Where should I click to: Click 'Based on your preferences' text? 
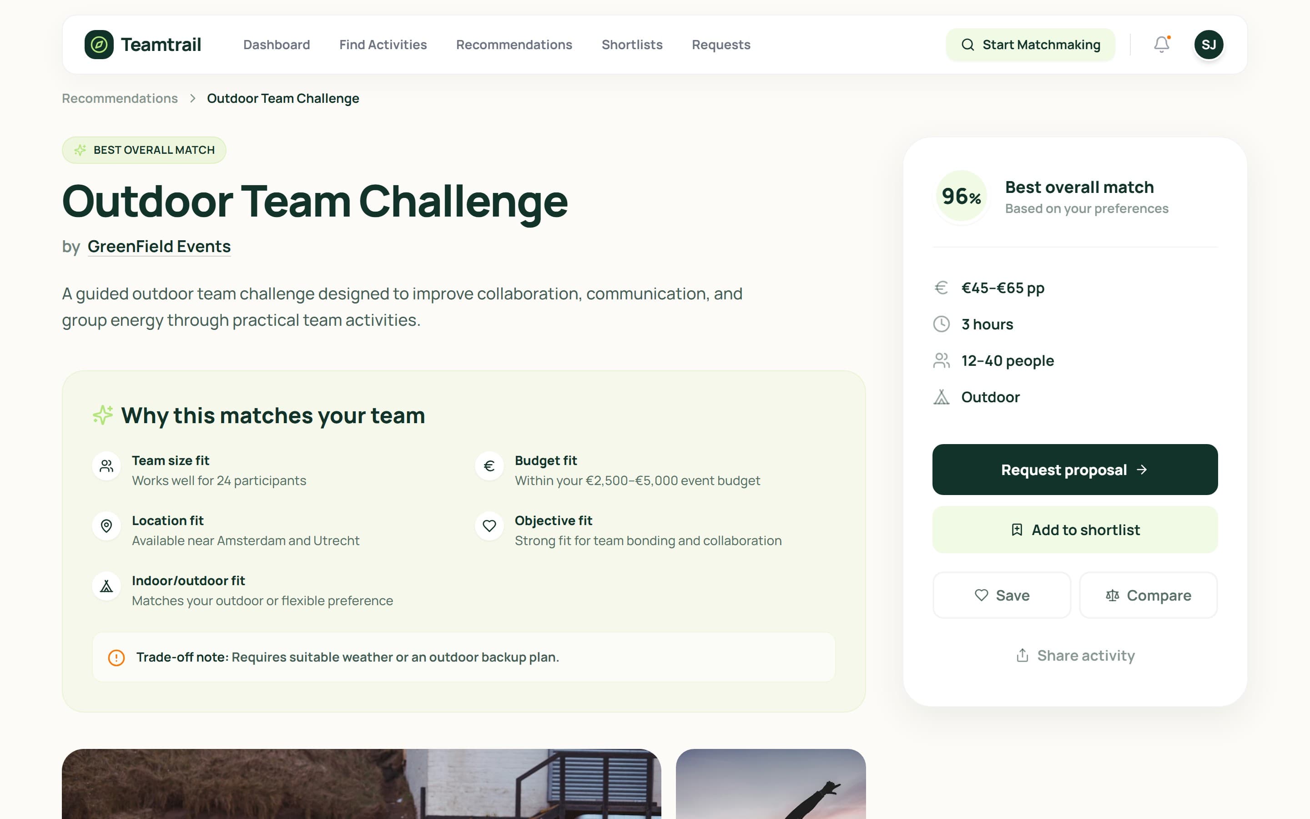(x=1086, y=208)
